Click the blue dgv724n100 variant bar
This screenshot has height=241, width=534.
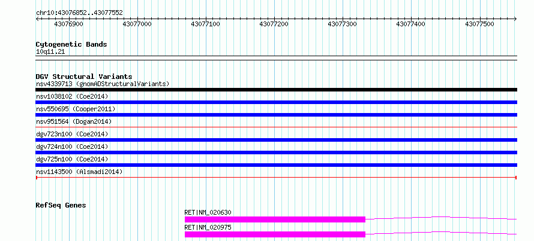pyautogui.click(x=276, y=152)
